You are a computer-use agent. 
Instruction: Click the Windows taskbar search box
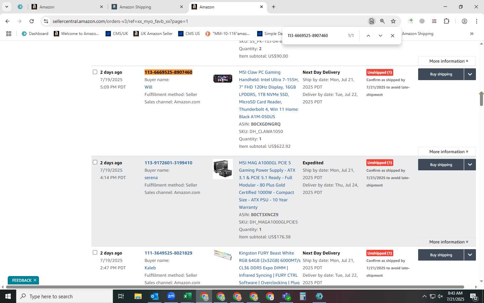pyautogui.click(x=65, y=296)
